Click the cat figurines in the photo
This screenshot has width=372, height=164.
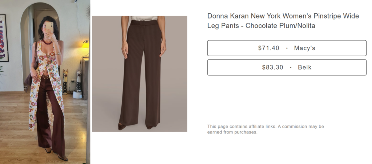click(x=66, y=82)
